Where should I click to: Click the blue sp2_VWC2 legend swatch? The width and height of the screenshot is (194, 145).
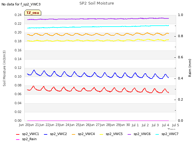pos(46,134)
